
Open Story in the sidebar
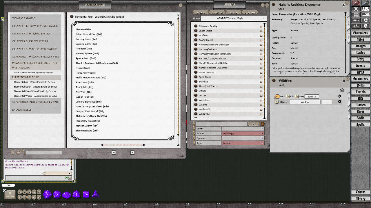[x=360, y=59]
